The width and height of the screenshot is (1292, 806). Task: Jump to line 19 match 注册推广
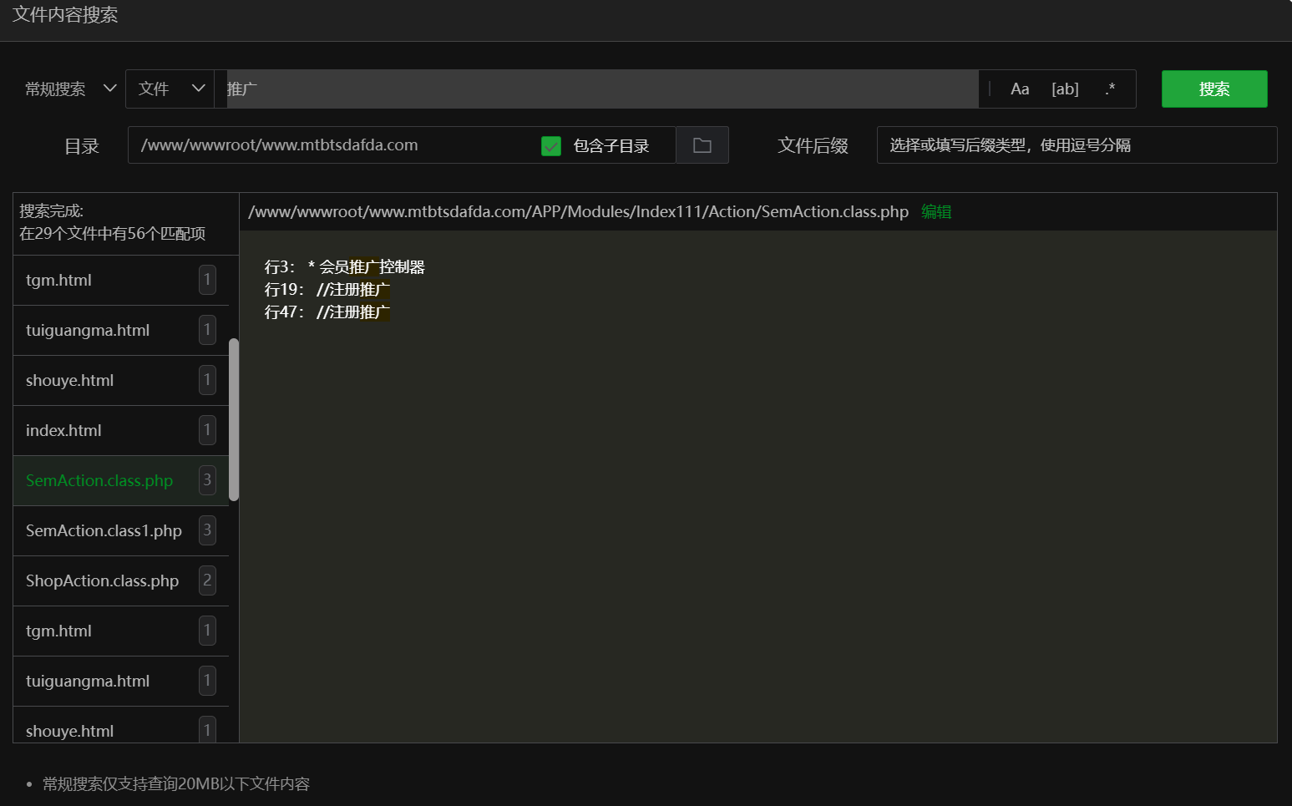tap(352, 290)
